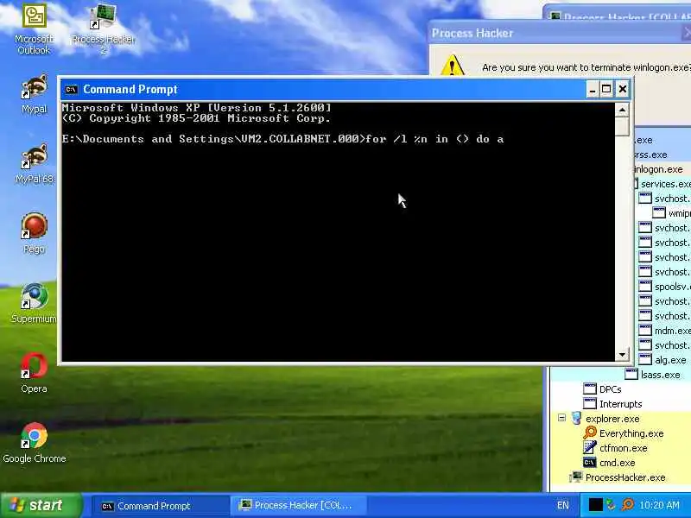Open the Start menu

(x=41, y=505)
